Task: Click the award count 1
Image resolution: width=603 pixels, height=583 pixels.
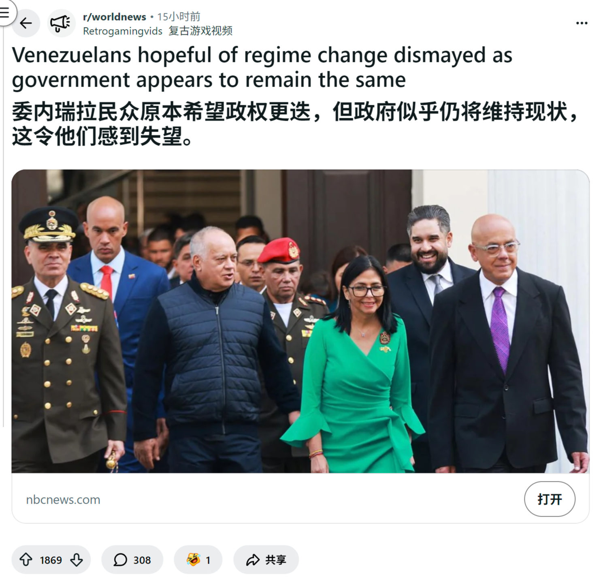Action: 208,560
